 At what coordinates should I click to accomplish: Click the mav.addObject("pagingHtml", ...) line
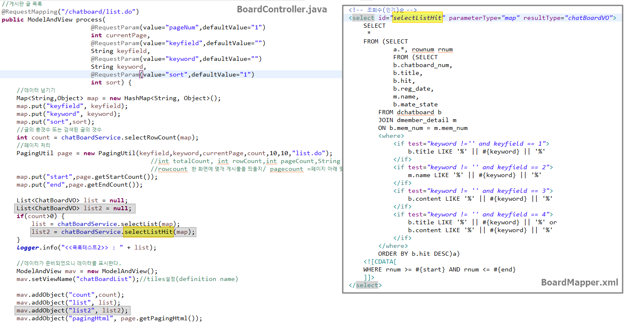point(110,318)
